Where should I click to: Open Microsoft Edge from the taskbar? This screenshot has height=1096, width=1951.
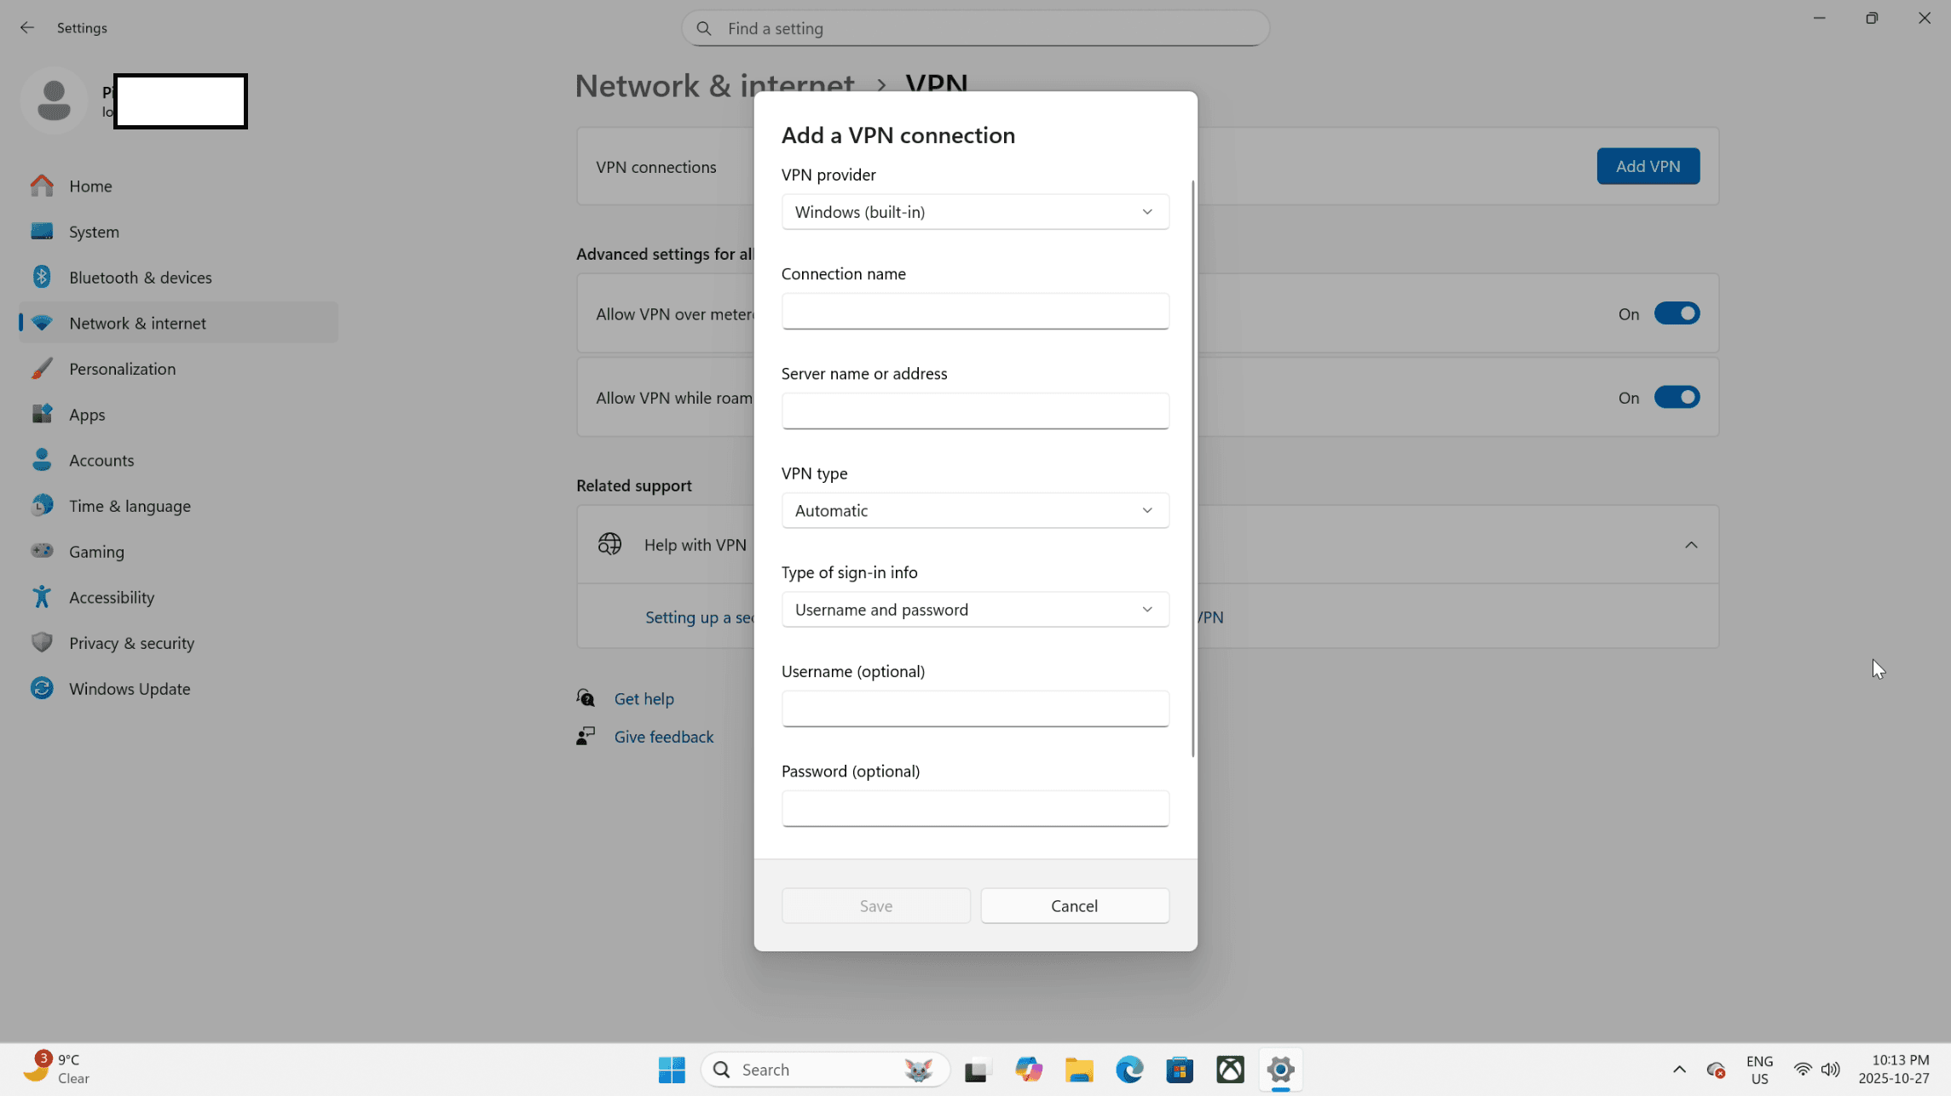(1129, 1070)
